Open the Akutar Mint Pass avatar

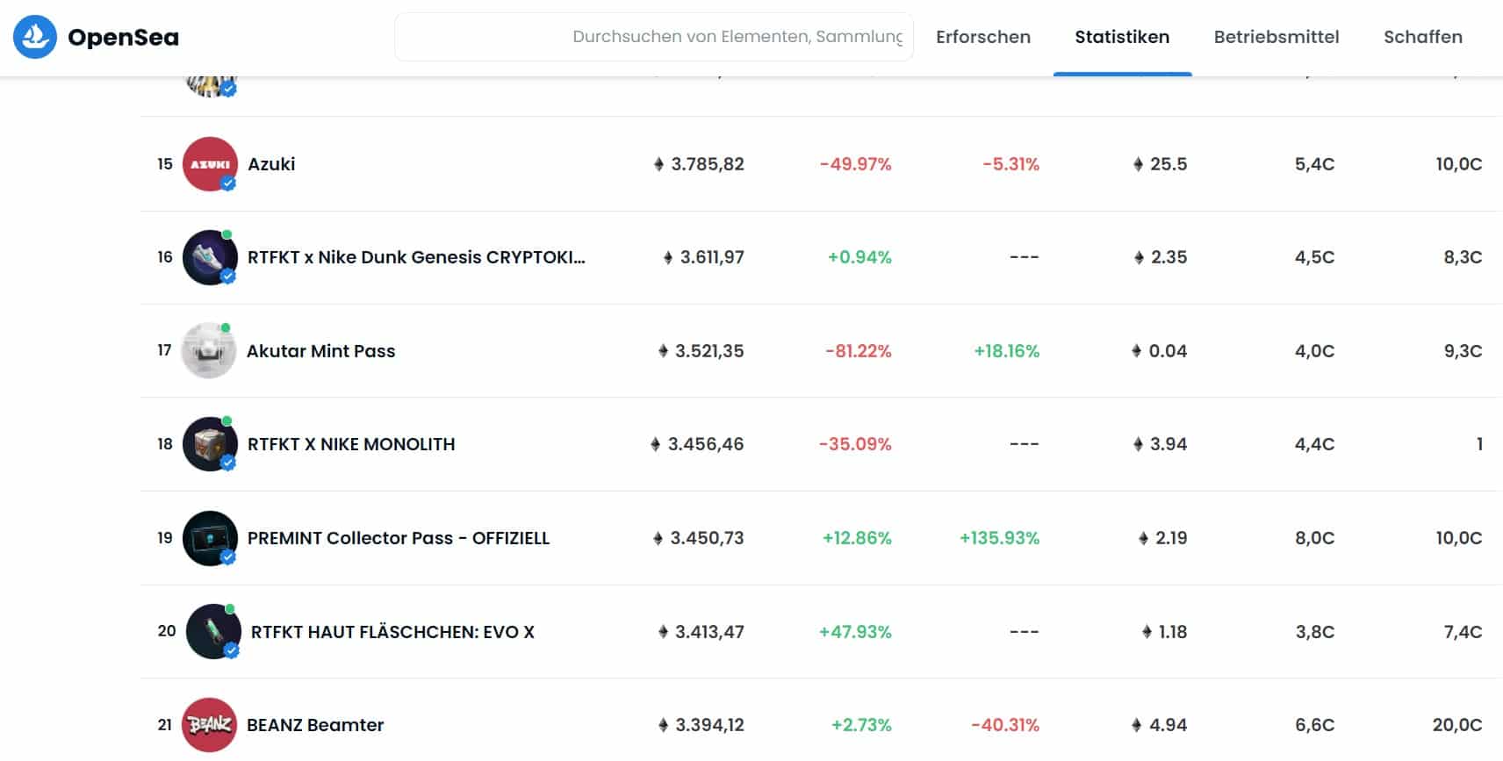209,351
